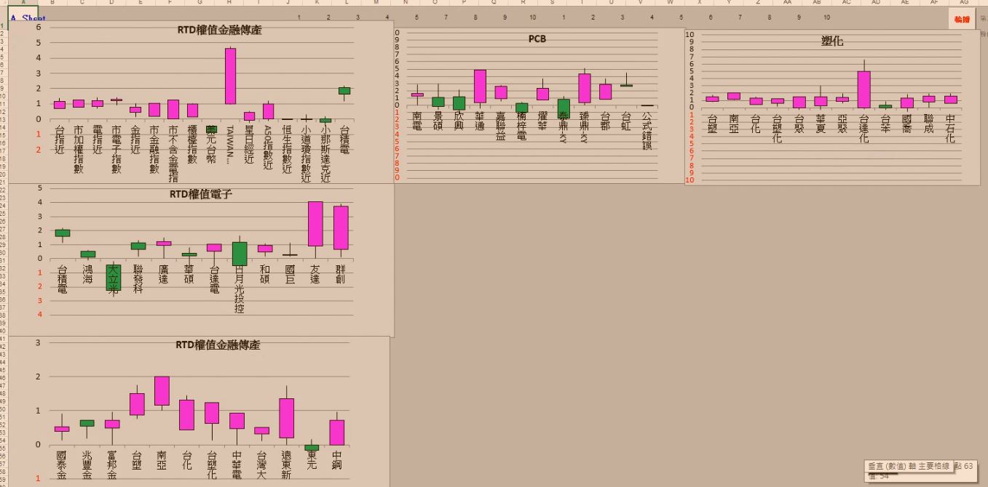Click the 台虹 axis label

[x=626, y=121]
